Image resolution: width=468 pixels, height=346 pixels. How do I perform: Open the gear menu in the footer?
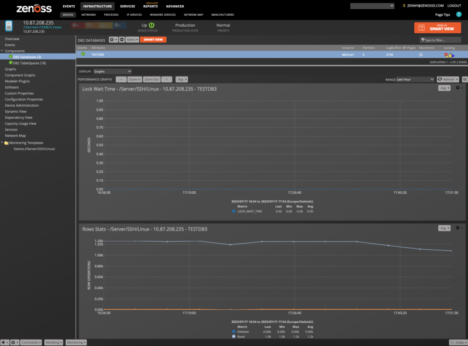[15, 342]
